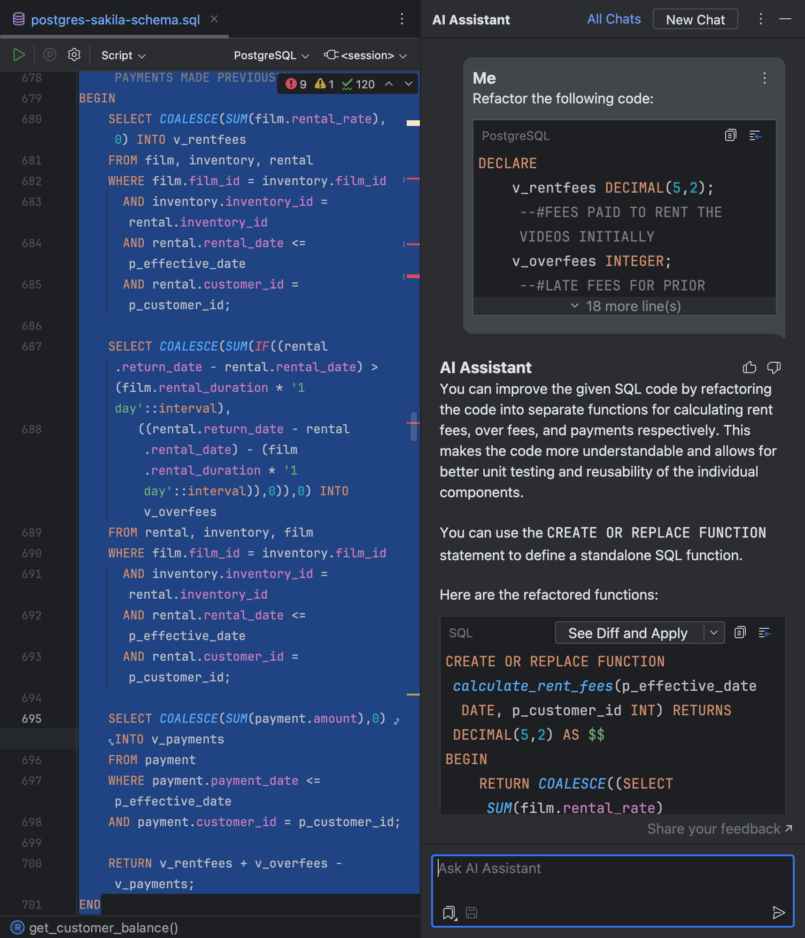Dislike the AI Assistant response
The height and width of the screenshot is (938, 805).
774,367
